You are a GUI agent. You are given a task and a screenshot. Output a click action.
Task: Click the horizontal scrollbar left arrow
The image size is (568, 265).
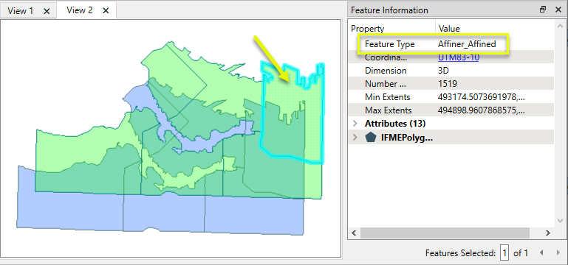point(355,233)
